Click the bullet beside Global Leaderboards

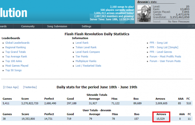pyautogui.click(x=3, y=43)
